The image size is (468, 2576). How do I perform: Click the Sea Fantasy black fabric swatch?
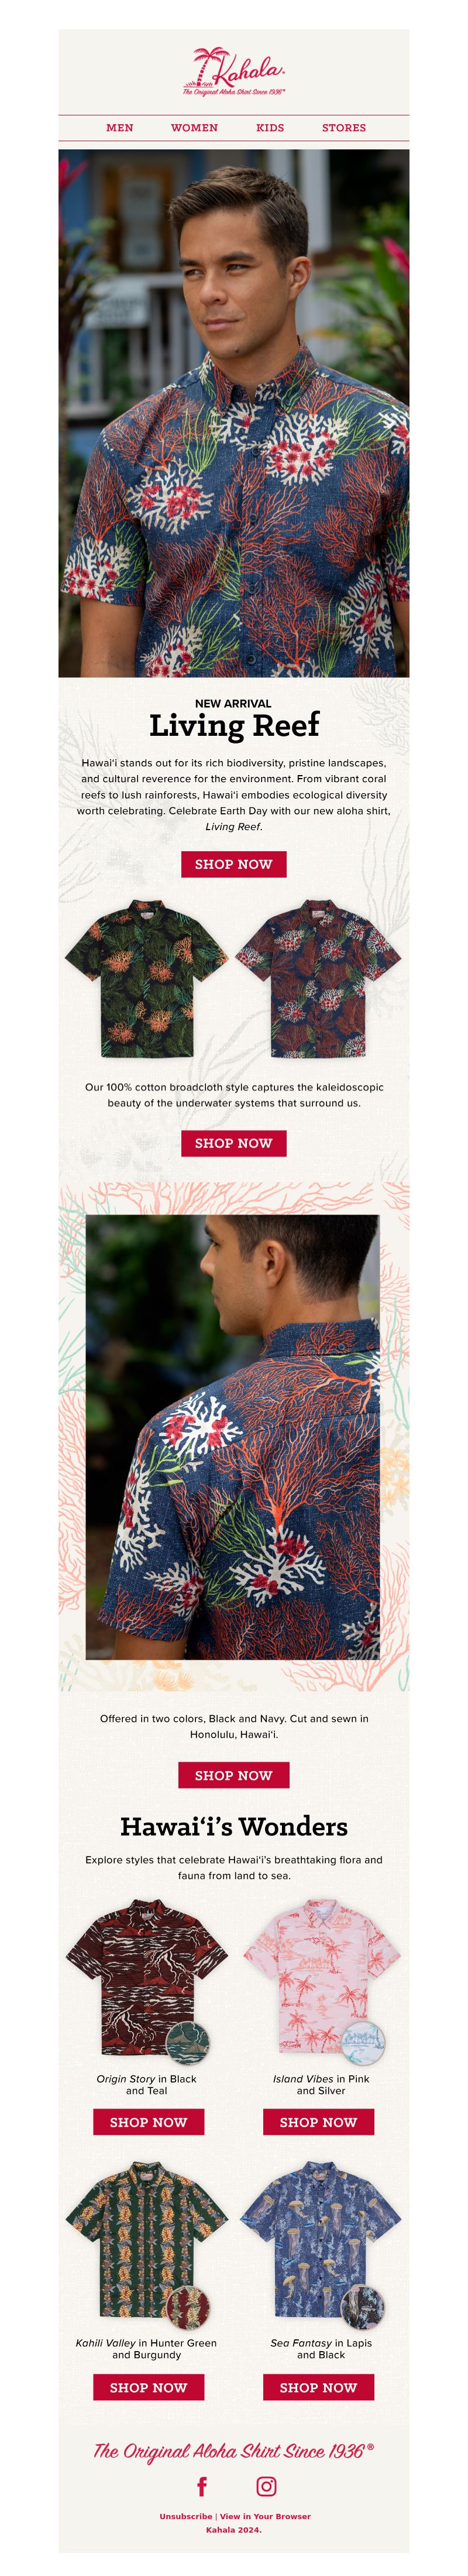pos(363,2306)
